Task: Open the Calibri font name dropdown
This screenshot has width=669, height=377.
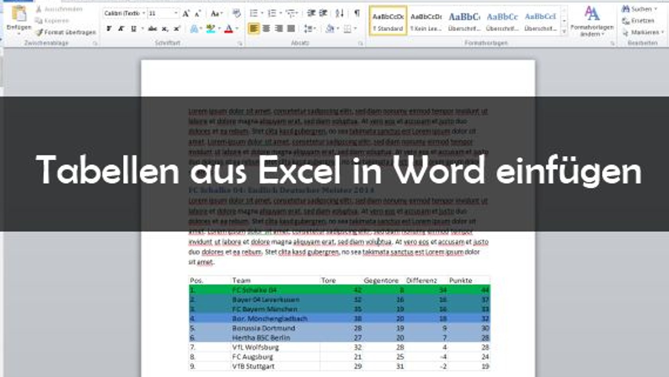Action: (x=143, y=14)
